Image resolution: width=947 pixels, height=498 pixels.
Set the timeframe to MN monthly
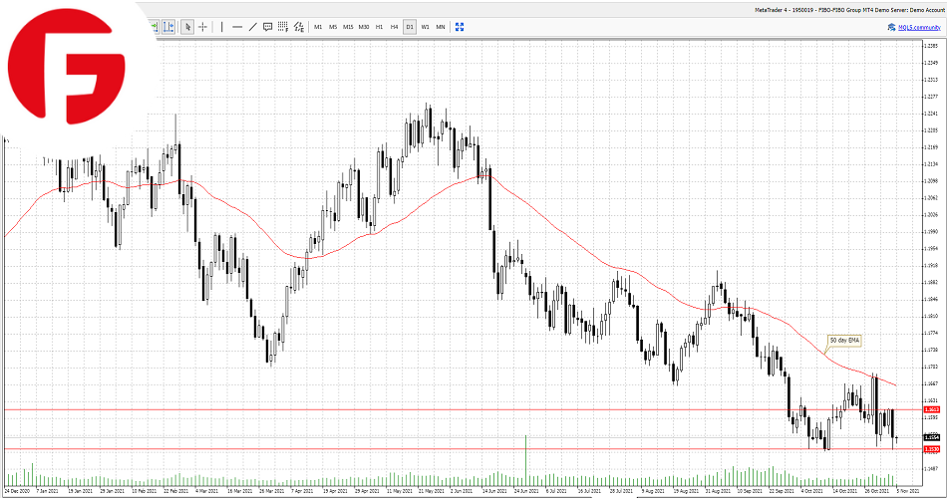click(x=440, y=27)
